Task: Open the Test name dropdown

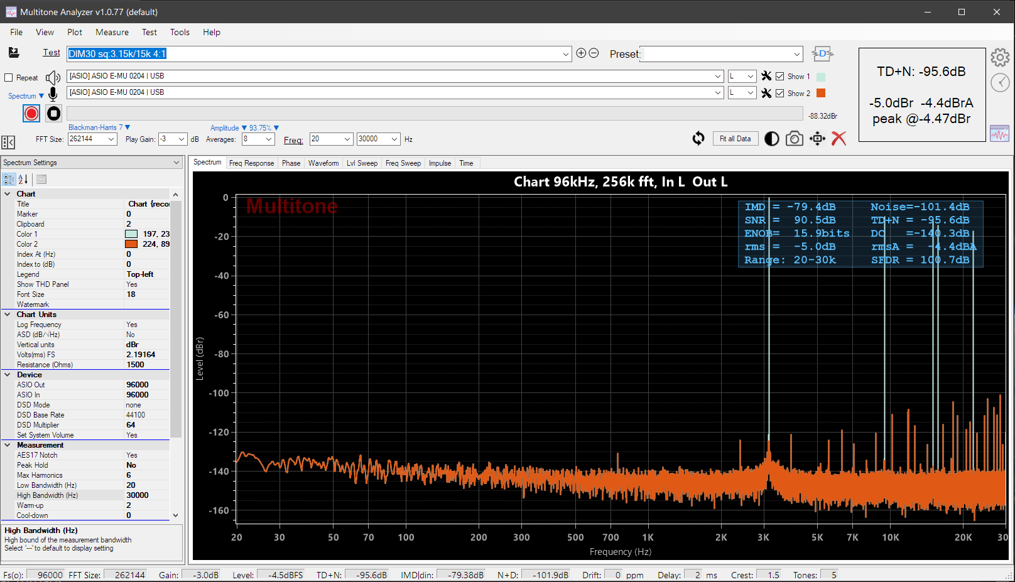Action: (565, 54)
